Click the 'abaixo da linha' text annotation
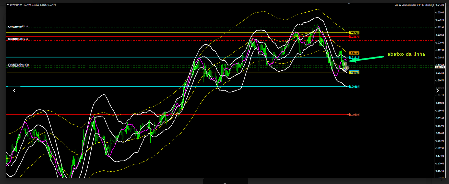Image resolution: width=449 pixels, height=184 pixels. pyautogui.click(x=406, y=54)
